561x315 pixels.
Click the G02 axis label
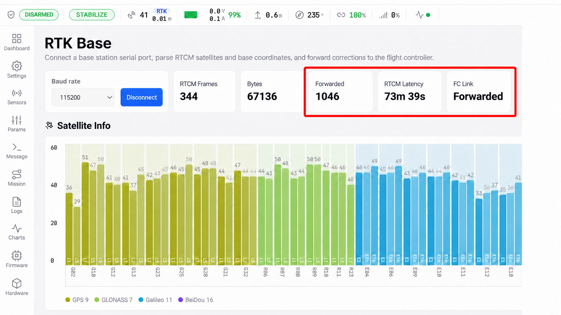(73, 272)
